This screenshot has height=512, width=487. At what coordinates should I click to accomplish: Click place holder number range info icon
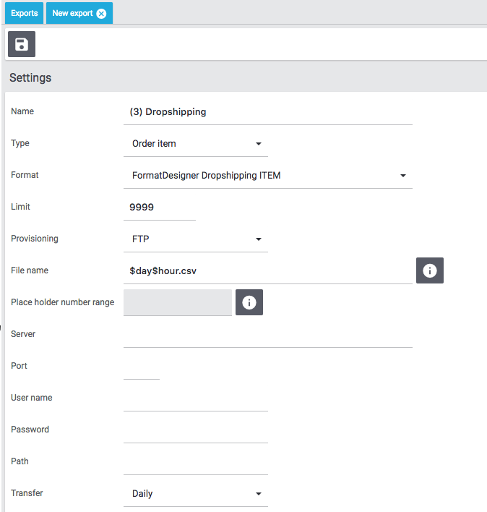249,302
